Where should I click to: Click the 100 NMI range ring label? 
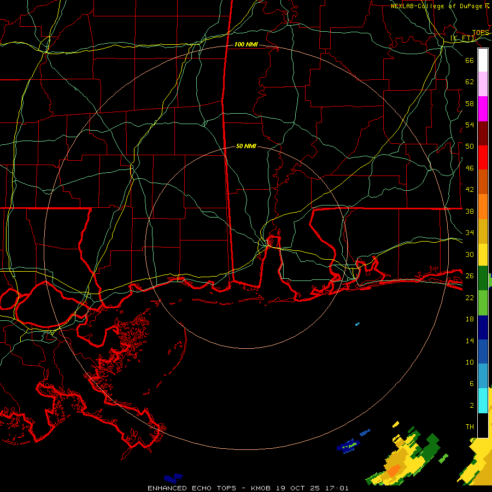(246, 44)
